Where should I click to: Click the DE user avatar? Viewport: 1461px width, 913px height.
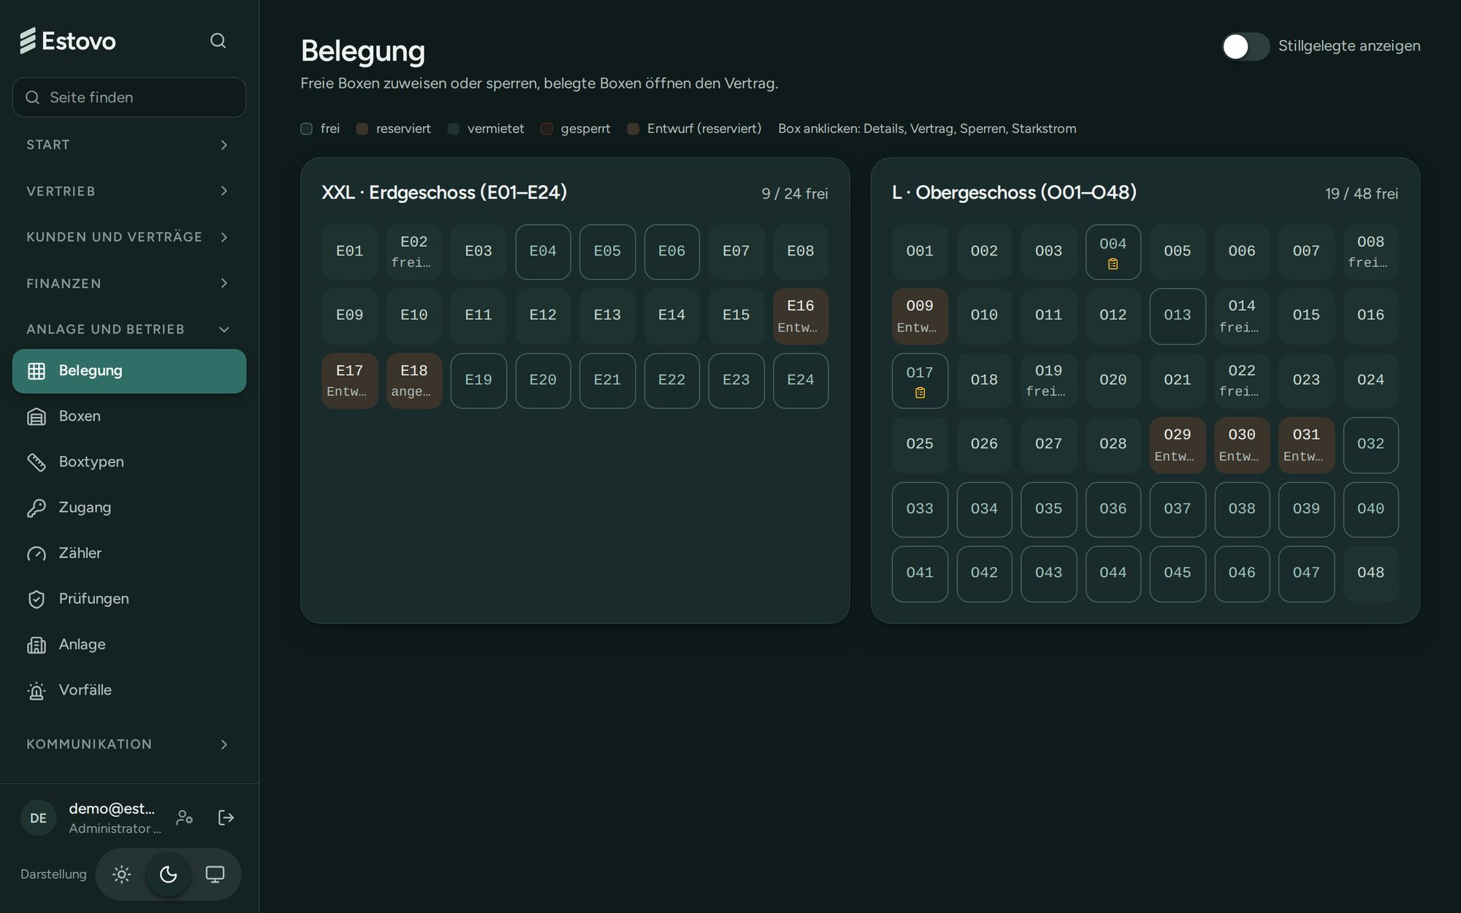[x=38, y=818]
